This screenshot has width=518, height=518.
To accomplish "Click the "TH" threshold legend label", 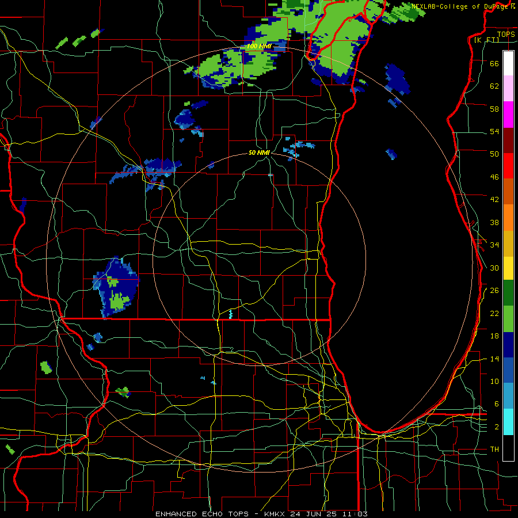I will pos(494,449).
